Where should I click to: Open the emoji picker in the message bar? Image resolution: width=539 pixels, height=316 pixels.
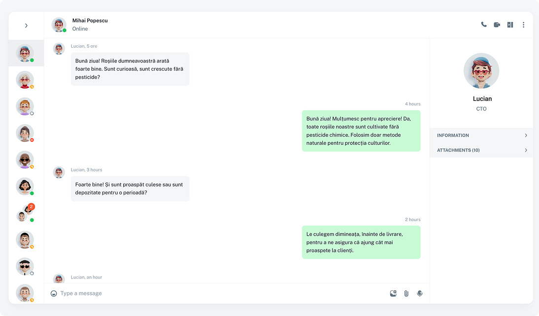53,293
